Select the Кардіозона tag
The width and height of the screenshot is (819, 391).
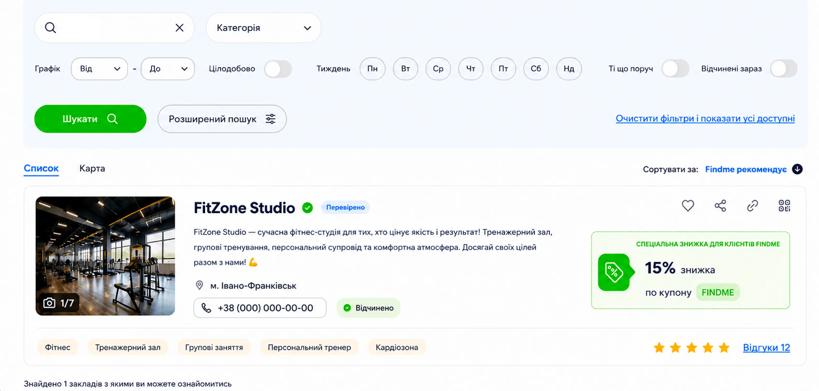(x=397, y=347)
